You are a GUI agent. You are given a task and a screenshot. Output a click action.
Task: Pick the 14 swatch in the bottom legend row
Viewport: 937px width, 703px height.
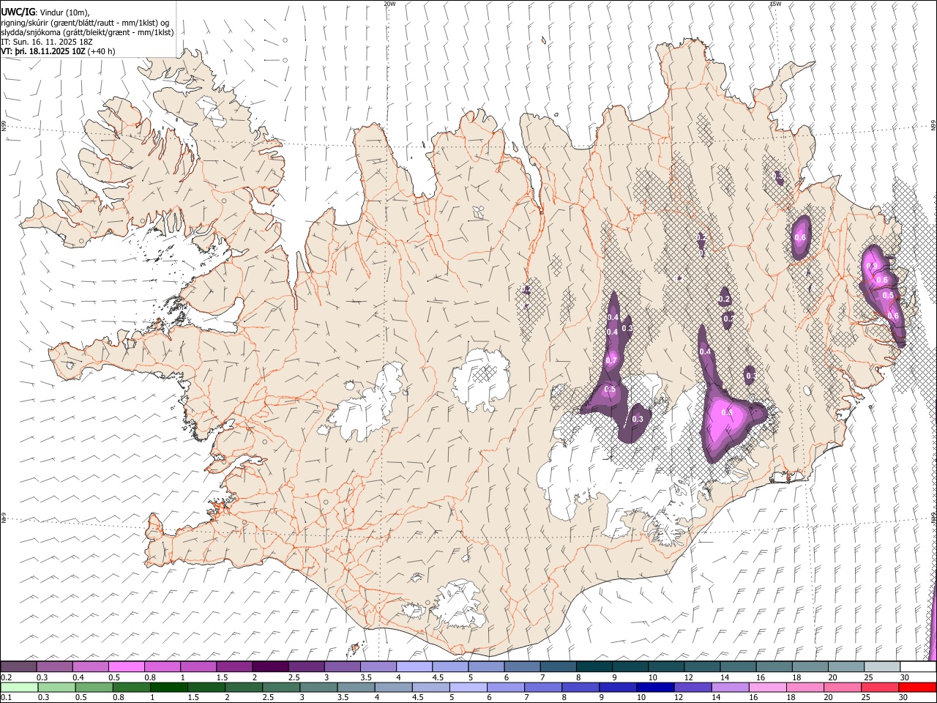click(x=729, y=687)
